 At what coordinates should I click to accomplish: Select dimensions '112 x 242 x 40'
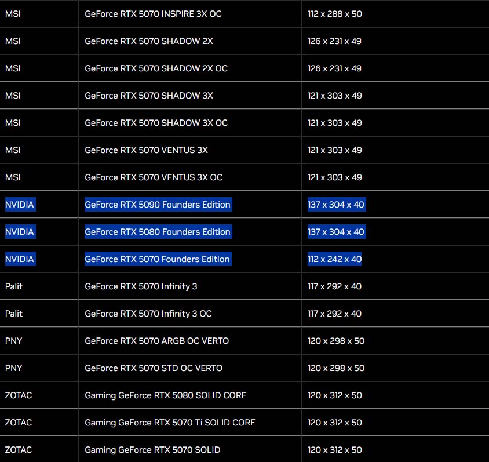334,259
